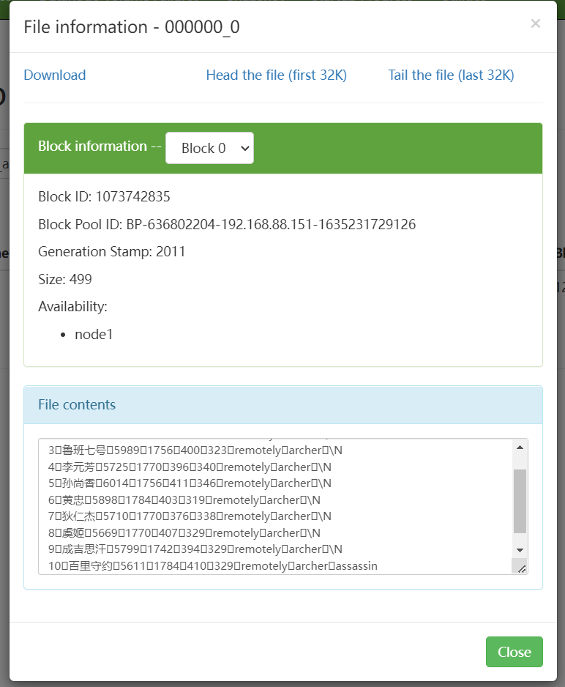This screenshot has height=687, width=565.
Task: Click the File information - 000000_0 title
Action: (x=132, y=27)
